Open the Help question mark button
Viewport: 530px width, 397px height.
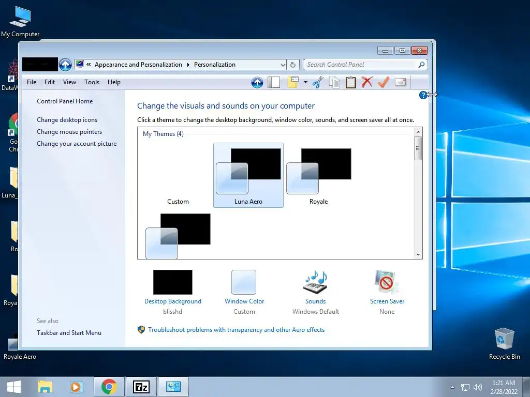click(423, 95)
